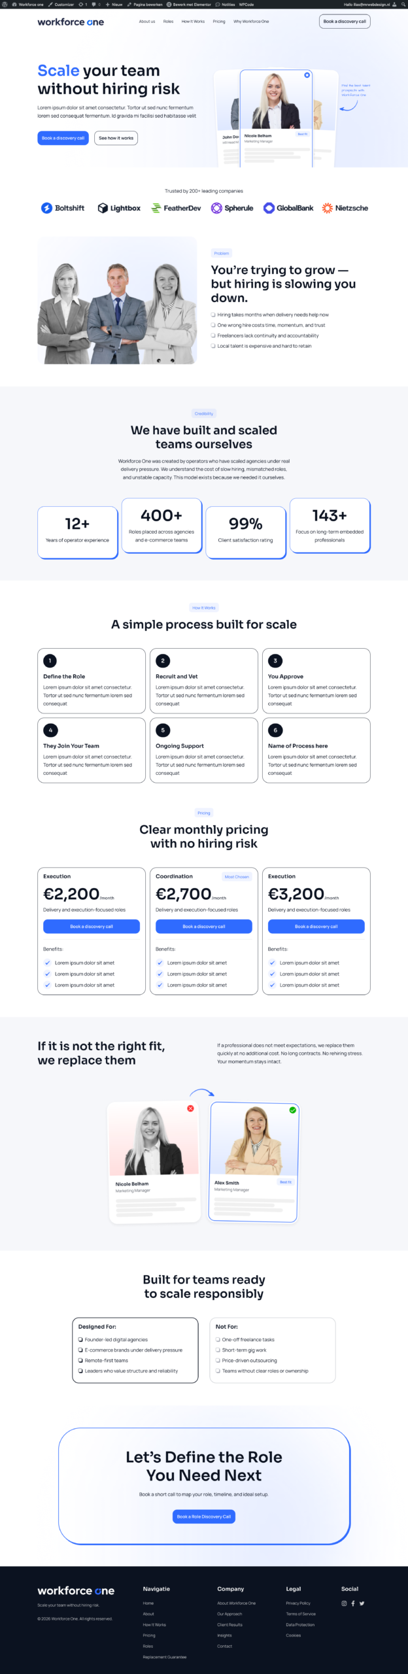Click the Nicole Belham profile photo in hero
Viewport: 408px width, 1674px height.
(x=275, y=101)
